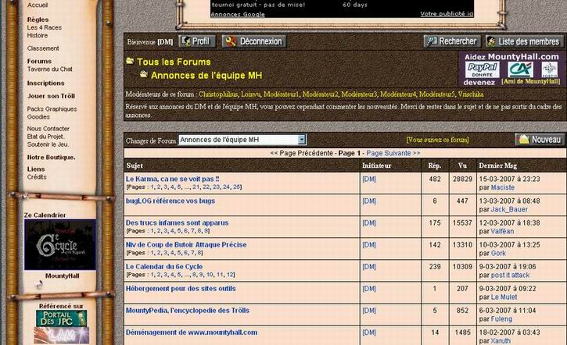Open page 25 of the Karma topic
The height and width of the screenshot is (345, 567).
[x=237, y=187]
